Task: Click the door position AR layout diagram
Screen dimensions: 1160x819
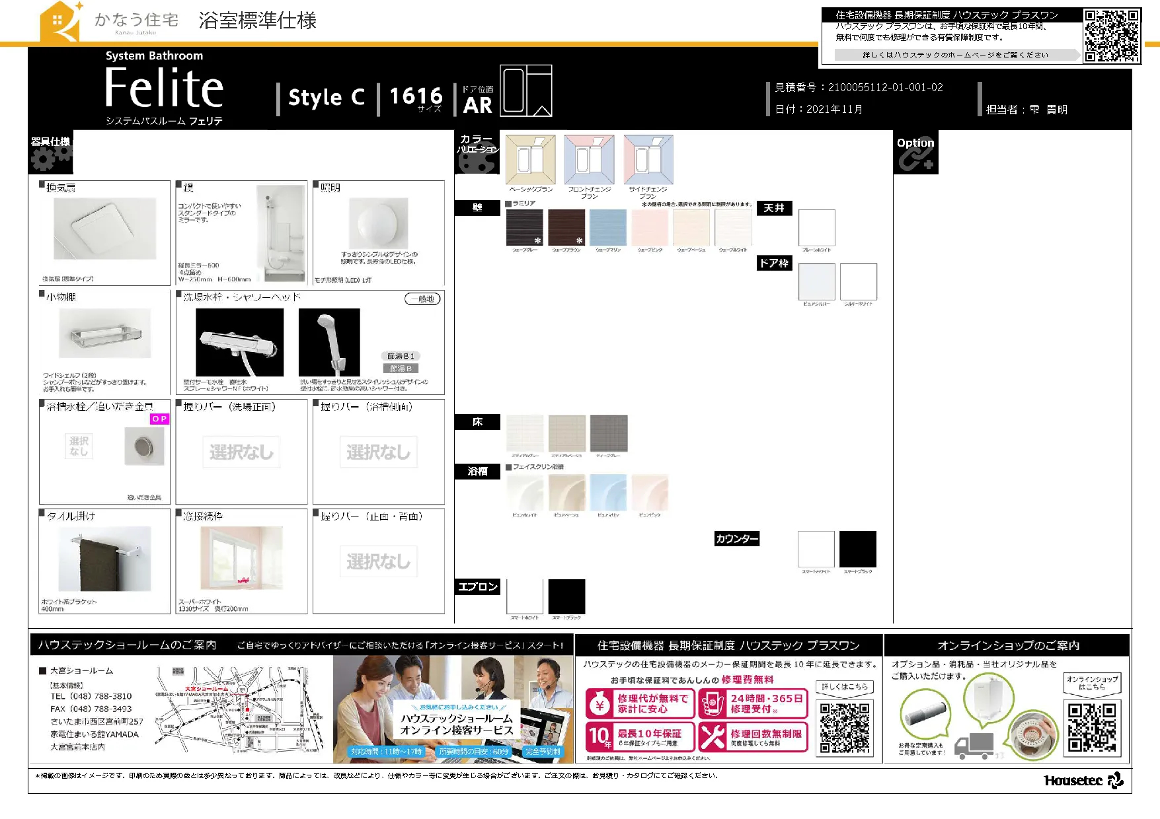Action: pyautogui.click(x=526, y=90)
